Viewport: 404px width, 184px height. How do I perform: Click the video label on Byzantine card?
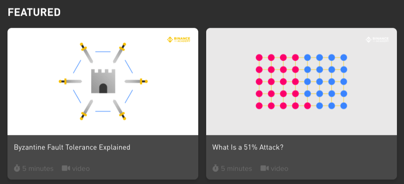click(81, 169)
